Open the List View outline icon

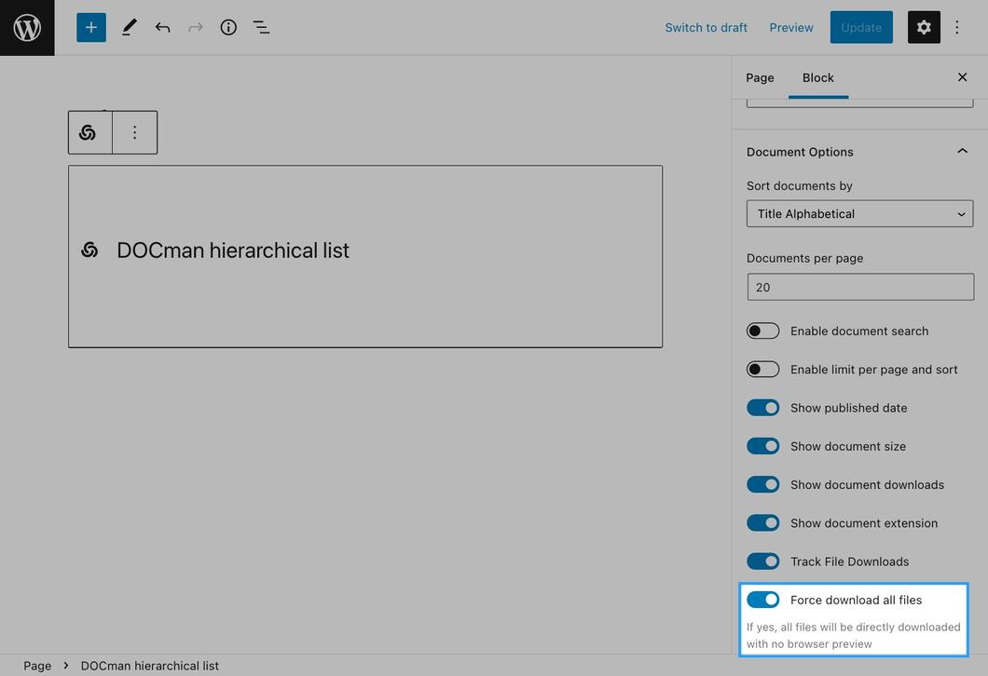click(262, 27)
